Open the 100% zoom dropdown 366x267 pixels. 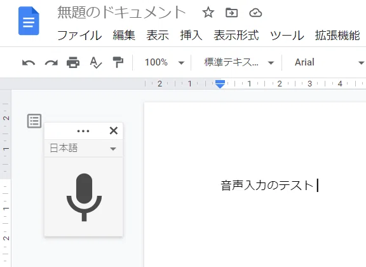tap(165, 62)
